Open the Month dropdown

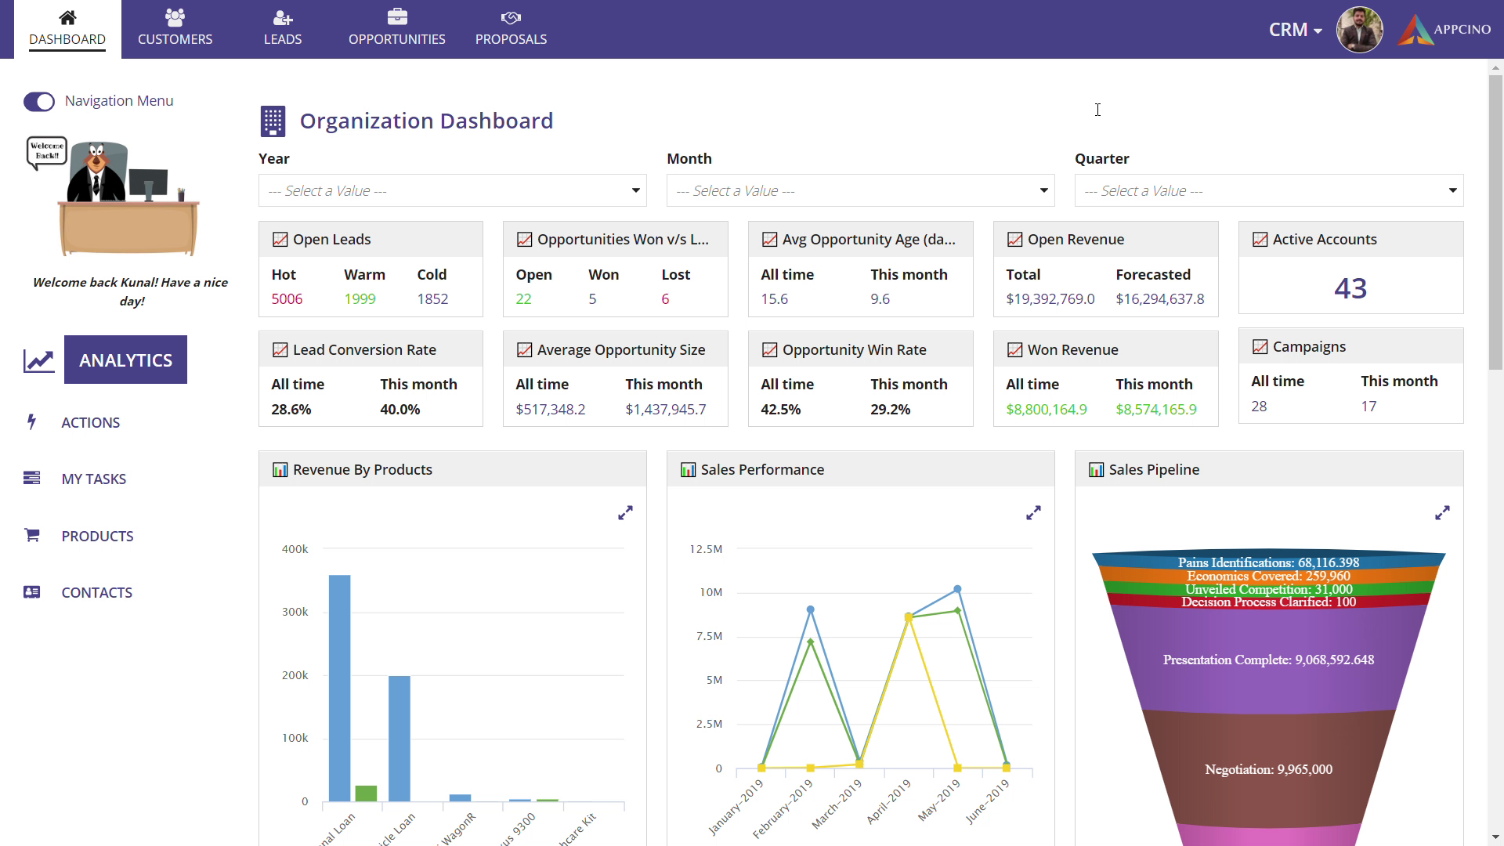860,190
